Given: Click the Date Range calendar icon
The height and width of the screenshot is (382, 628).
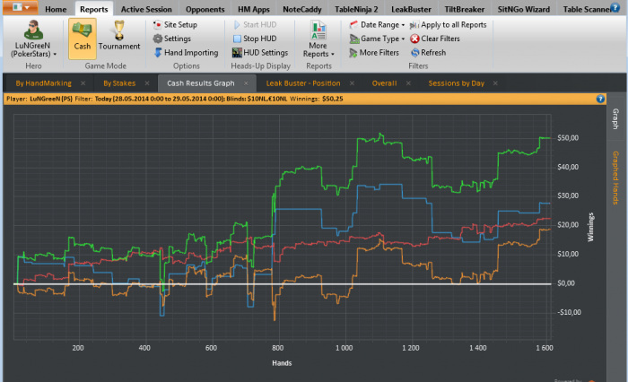Looking at the screenshot, I should 353,25.
